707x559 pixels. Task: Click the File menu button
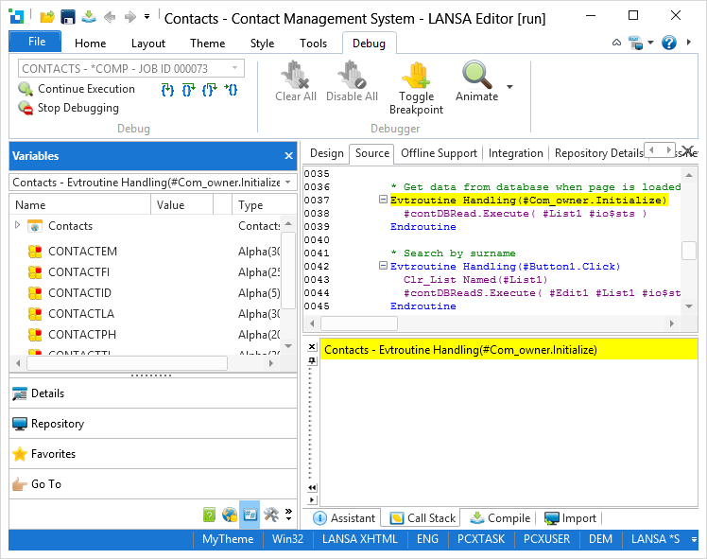pyautogui.click(x=36, y=43)
